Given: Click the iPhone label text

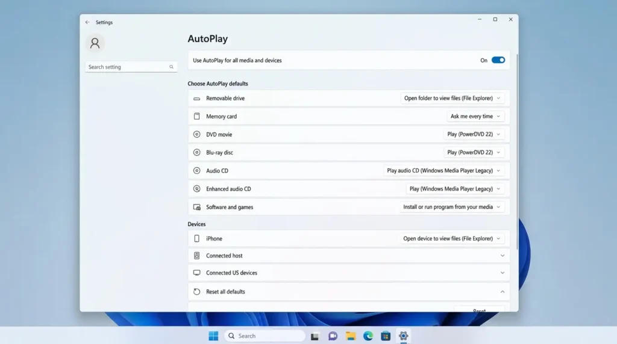Looking at the screenshot, I should (214, 239).
